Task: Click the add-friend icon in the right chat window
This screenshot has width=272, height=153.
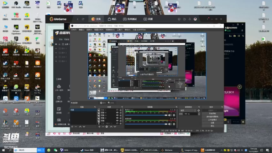Action: (x=230, y=36)
